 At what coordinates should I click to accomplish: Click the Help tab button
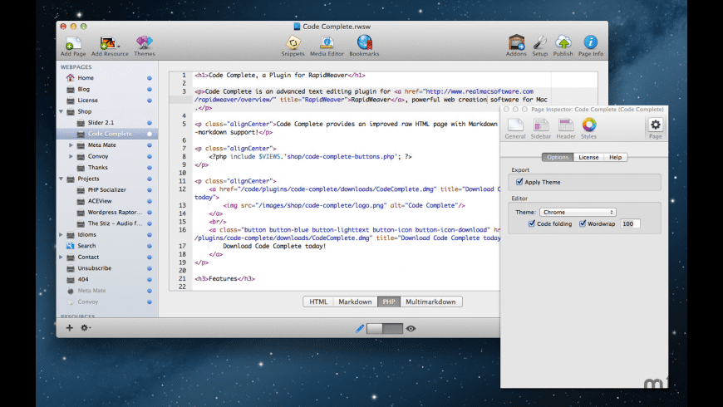616,157
